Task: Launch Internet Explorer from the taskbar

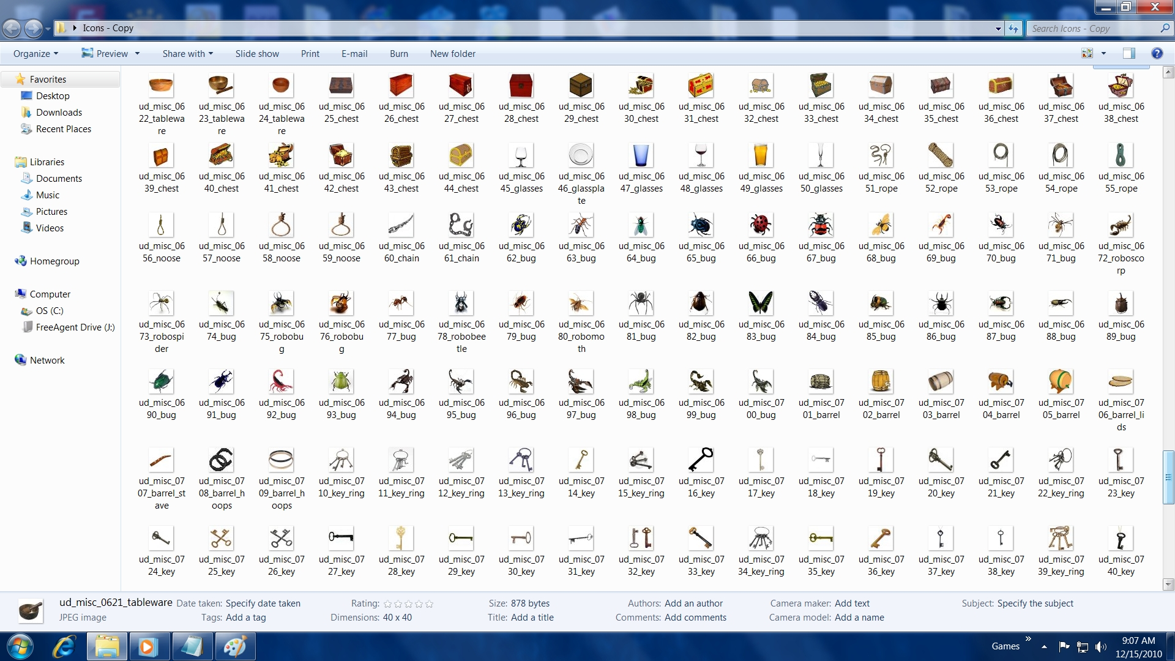Action: coord(64,646)
